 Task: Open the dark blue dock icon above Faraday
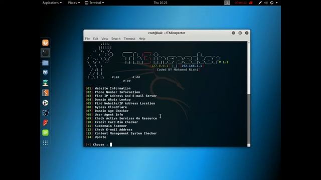pyautogui.click(x=45, y=112)
